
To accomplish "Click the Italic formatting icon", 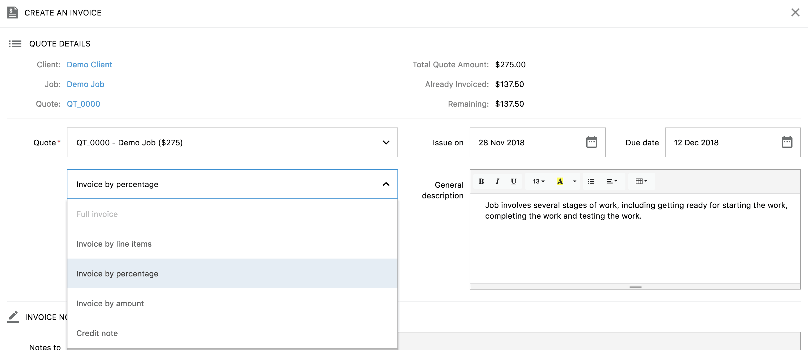I will click(497, 181).
